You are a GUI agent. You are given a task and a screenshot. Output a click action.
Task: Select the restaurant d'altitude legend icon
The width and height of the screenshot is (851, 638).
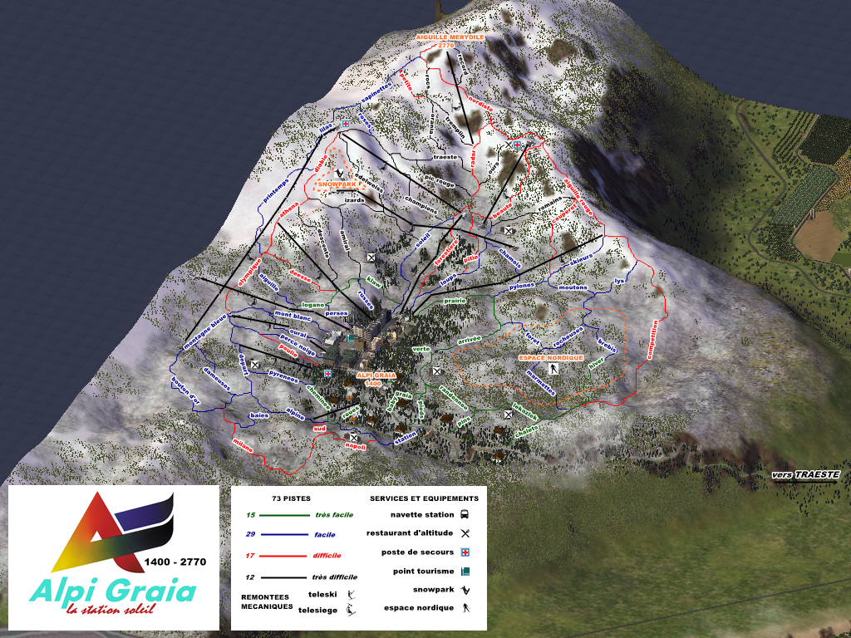(x=465, y=532)
